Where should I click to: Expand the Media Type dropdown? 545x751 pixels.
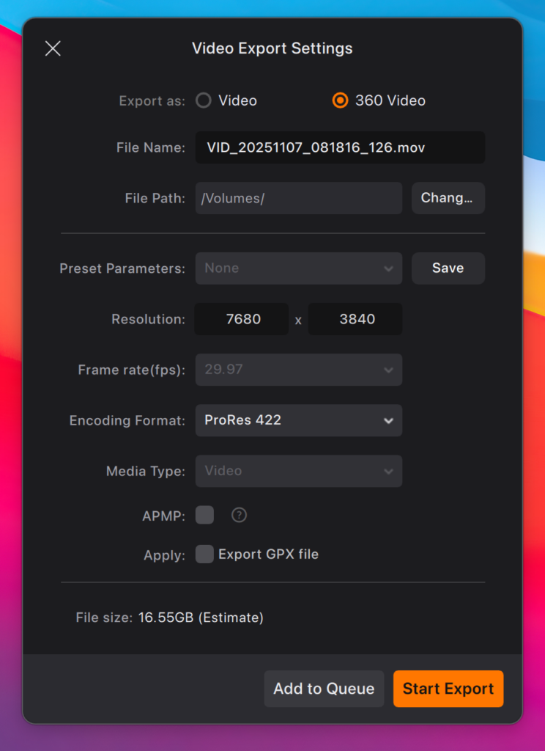point(298,471)
